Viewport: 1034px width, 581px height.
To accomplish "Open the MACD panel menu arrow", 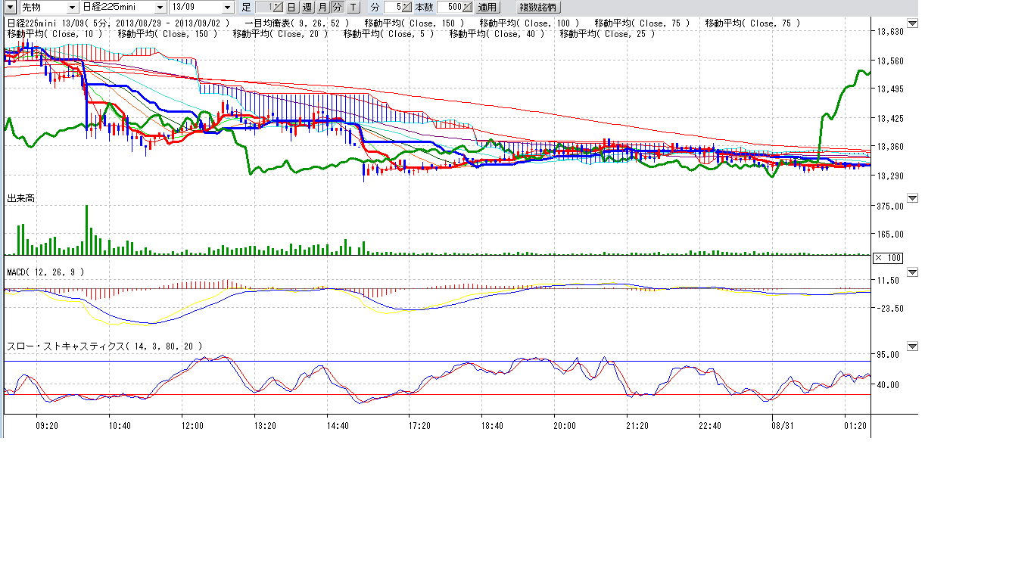I will pos(912,272).
